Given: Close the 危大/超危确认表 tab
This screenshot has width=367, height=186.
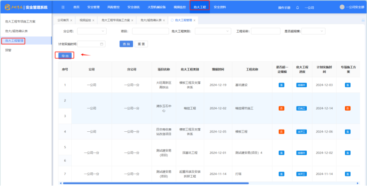Looking at the screenshot, I should tap(165, 20).
